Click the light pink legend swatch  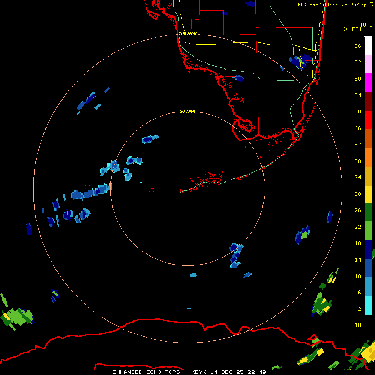coord(368,64)
